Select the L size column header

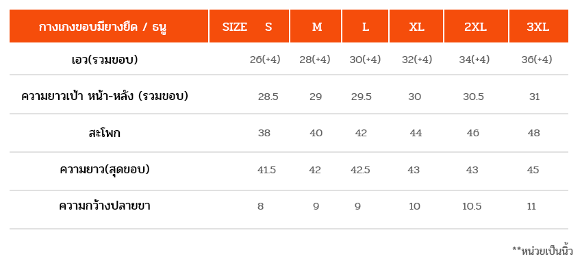(365, 26)
